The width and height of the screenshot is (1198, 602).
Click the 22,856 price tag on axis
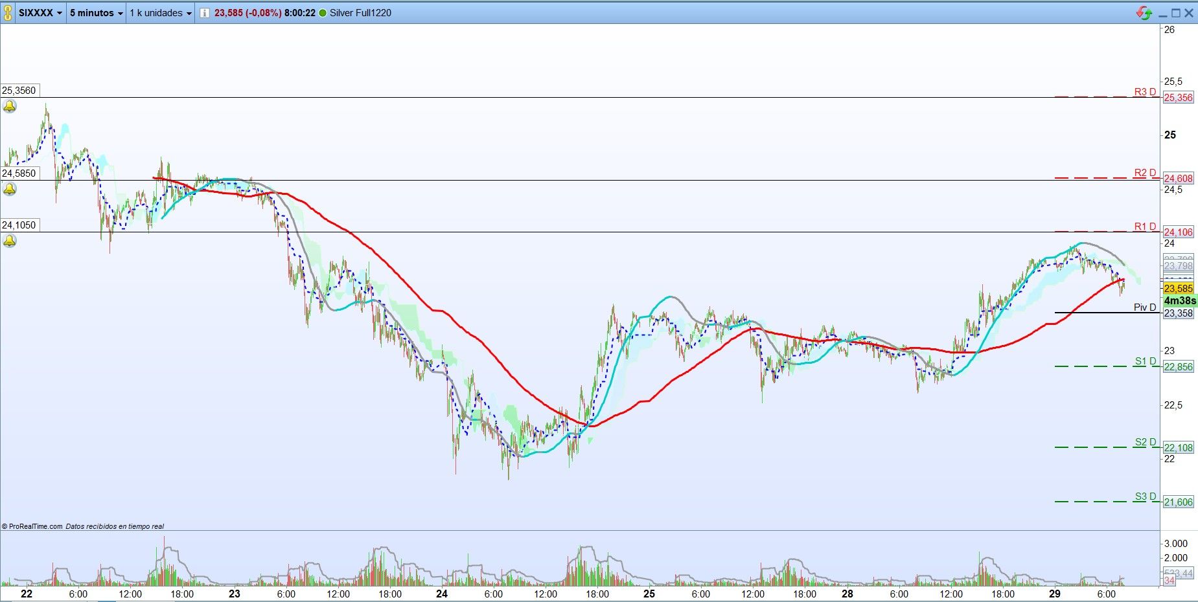(x=1178, y=367)
